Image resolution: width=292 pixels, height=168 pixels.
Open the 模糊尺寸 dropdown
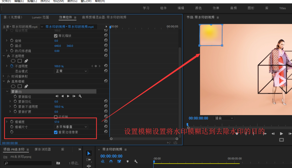tap(71, 127)
